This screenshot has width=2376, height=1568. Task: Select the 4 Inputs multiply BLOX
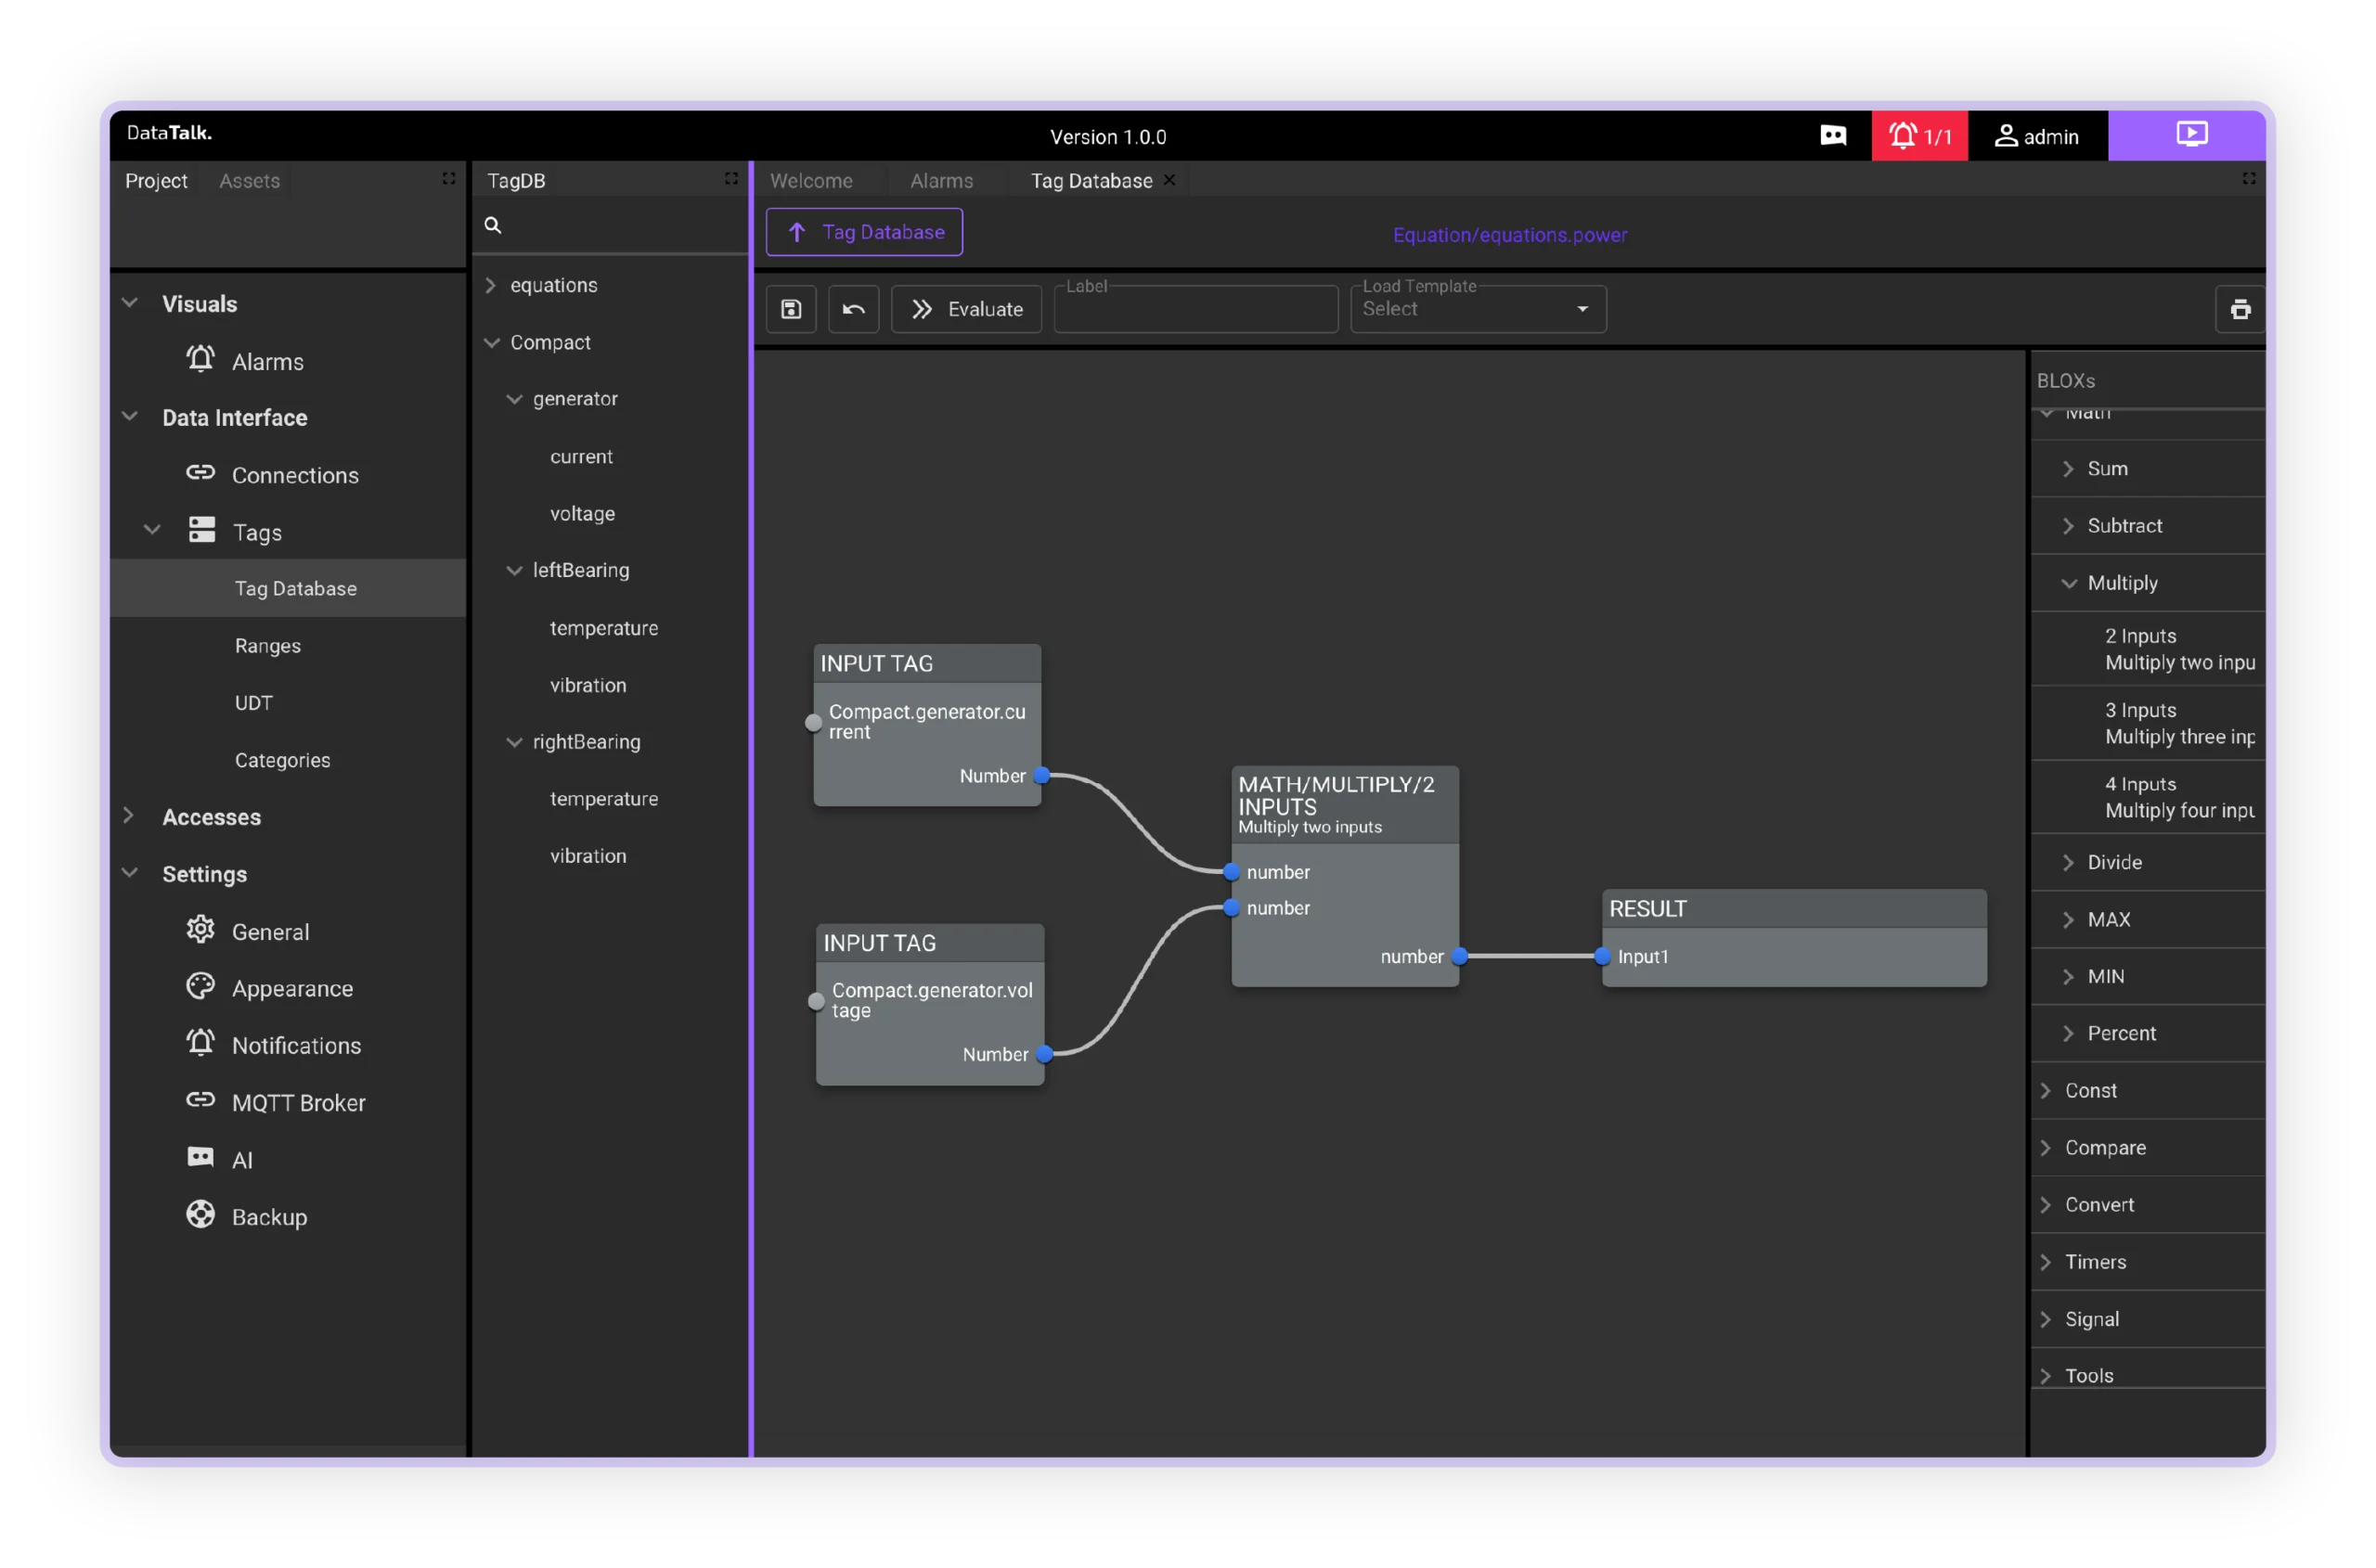(x=2148, y=797)
